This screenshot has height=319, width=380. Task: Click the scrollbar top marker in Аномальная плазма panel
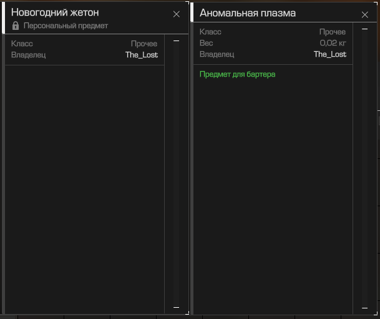[364, 29]
